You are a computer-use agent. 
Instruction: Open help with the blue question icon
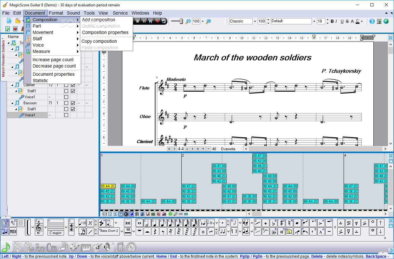(372, 21)
